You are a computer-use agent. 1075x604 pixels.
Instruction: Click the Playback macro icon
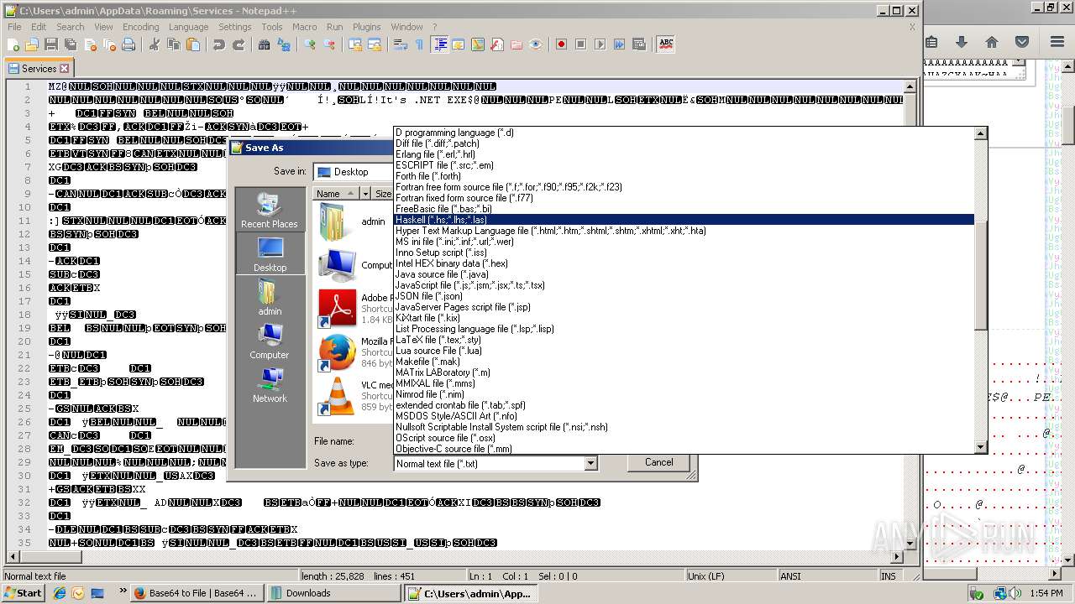point(600,44)
